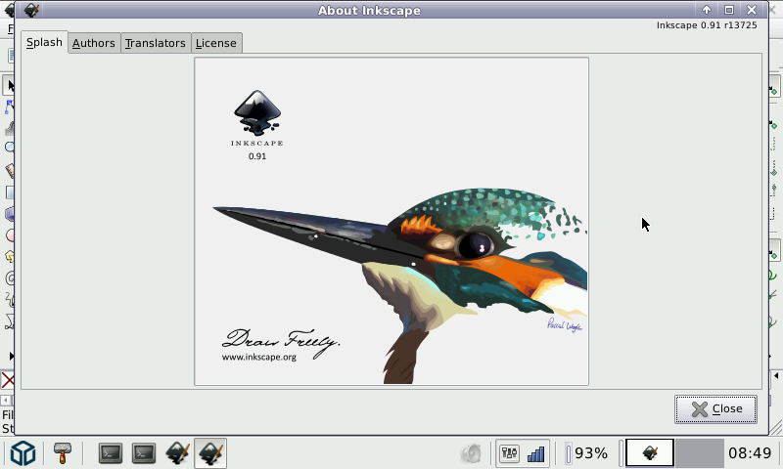The width and height of the screenshot is (783, 469).
Task: Click the Inkscape logo in the splash
Action: tap(257, 113)
